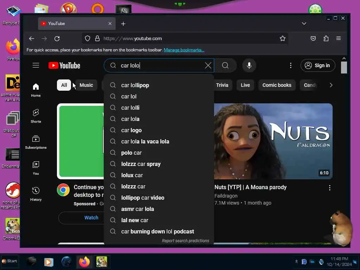Go to Home in the sidebar
360x270 pixels.
tap(36, 90)
